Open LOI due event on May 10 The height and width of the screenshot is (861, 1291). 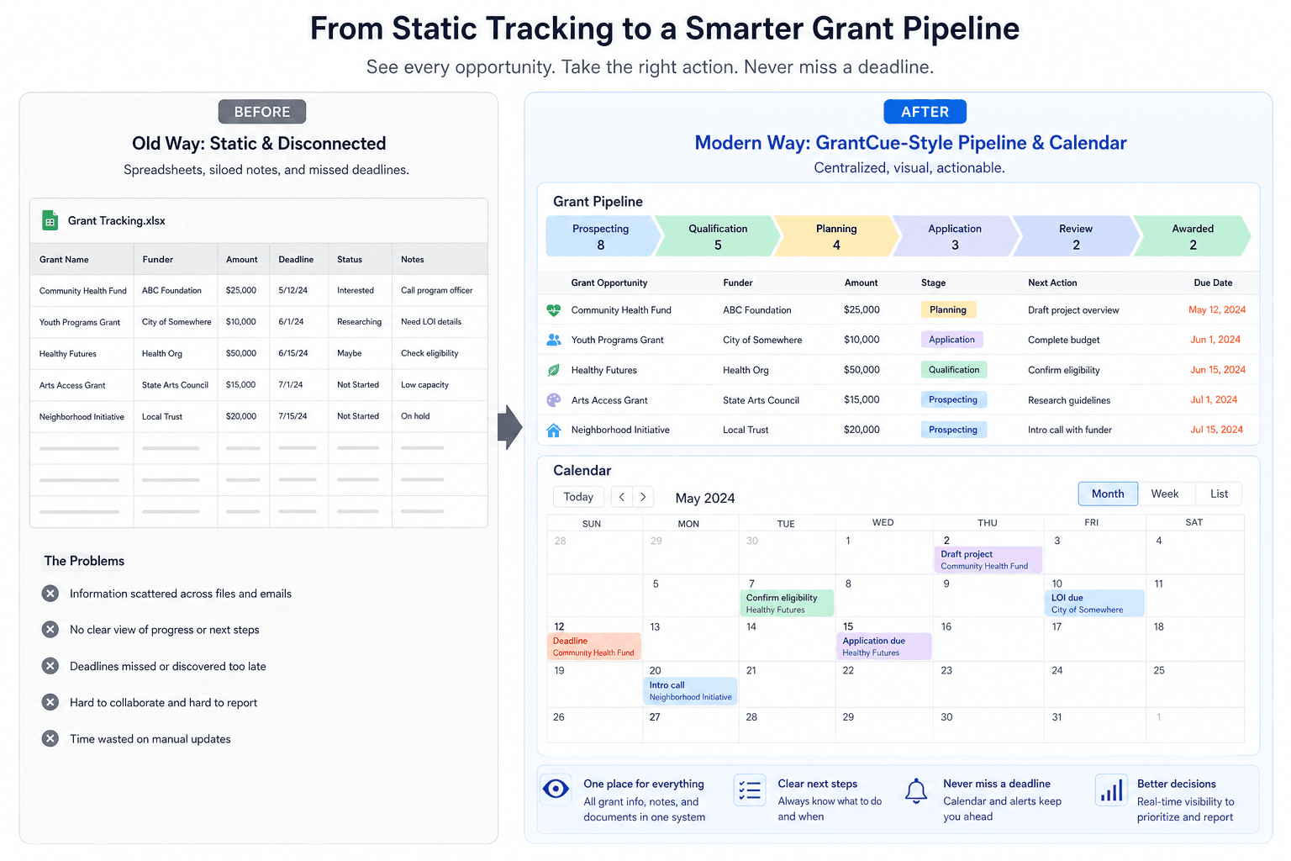click(x=1094, y=604)
